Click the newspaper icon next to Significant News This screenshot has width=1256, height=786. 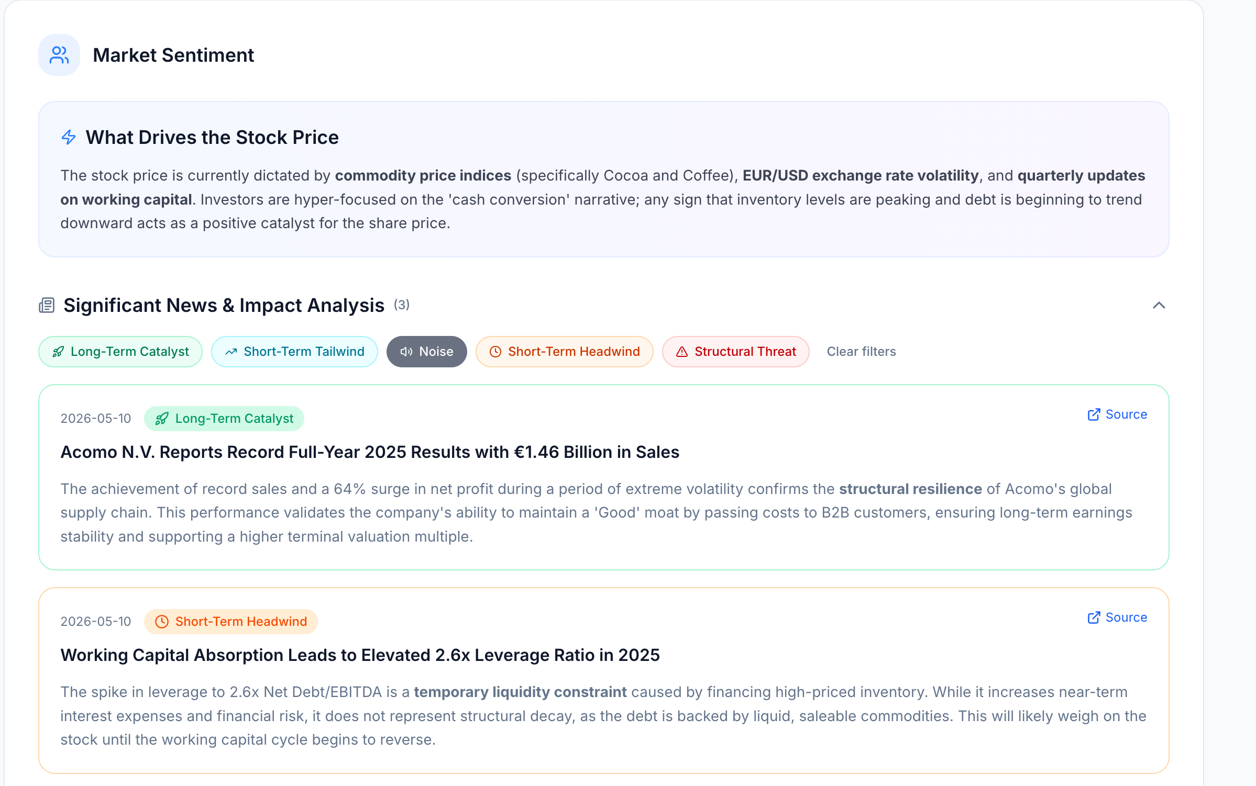47,305
